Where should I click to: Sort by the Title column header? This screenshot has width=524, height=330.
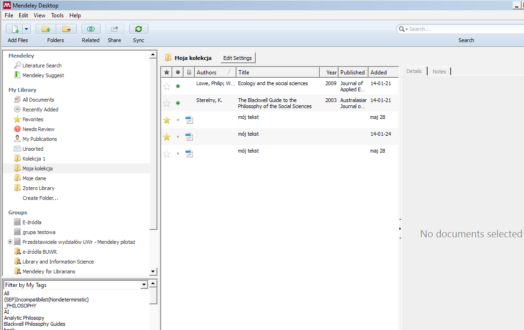(278, 72)
